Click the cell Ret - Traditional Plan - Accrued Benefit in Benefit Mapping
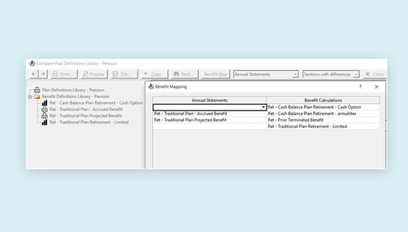Viewport: 408px width, 232px height. 209,113
